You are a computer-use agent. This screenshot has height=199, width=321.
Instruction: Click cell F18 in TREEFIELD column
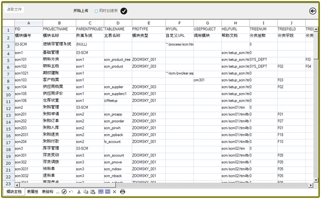tap(292, 135)
